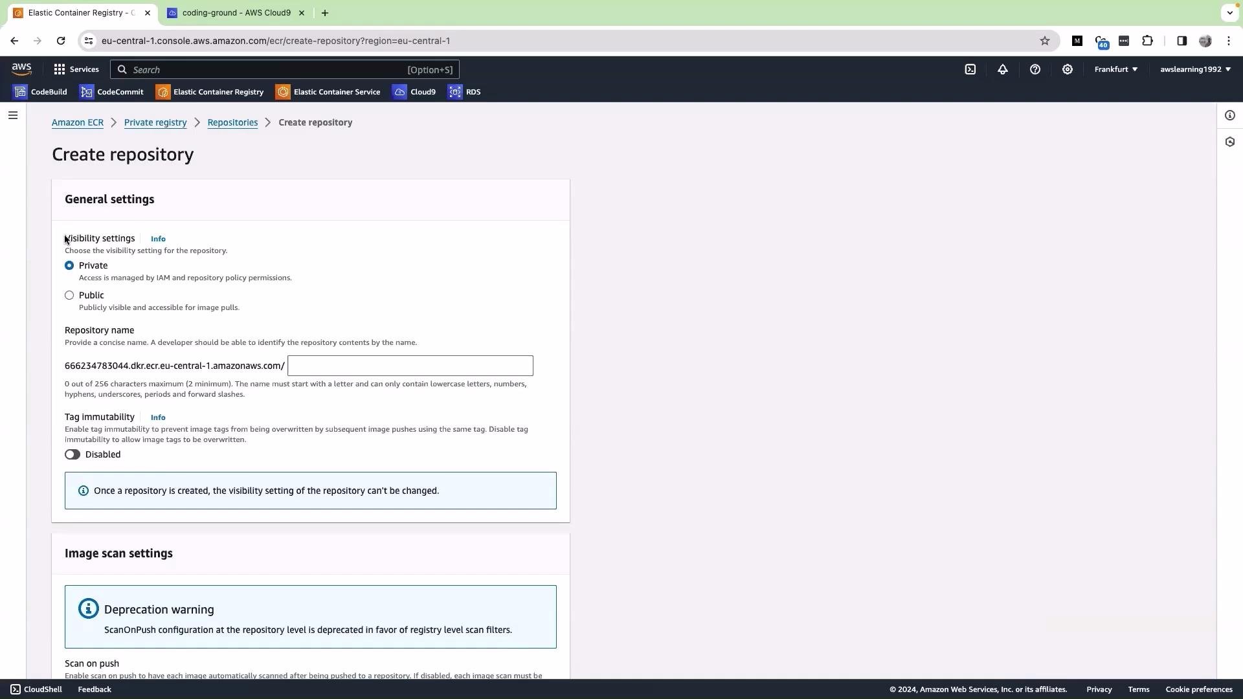Go back to the previous page
This screenshot has height=699, width=1243.
pyautogui.click(x=14, y=41)
